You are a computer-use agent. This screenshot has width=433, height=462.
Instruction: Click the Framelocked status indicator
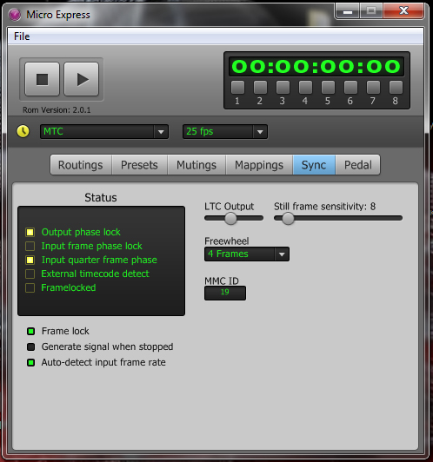point(30,287)
